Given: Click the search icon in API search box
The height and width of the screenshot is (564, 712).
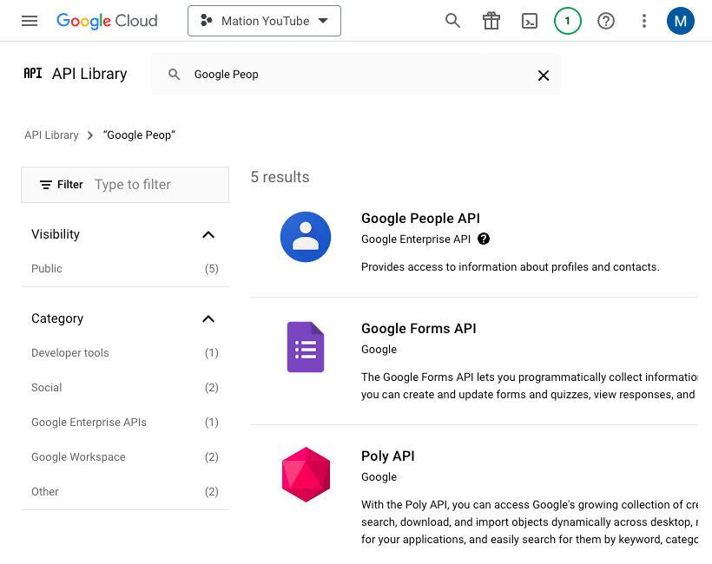Looking at the screenshot, I should click(x=174, y=75).
